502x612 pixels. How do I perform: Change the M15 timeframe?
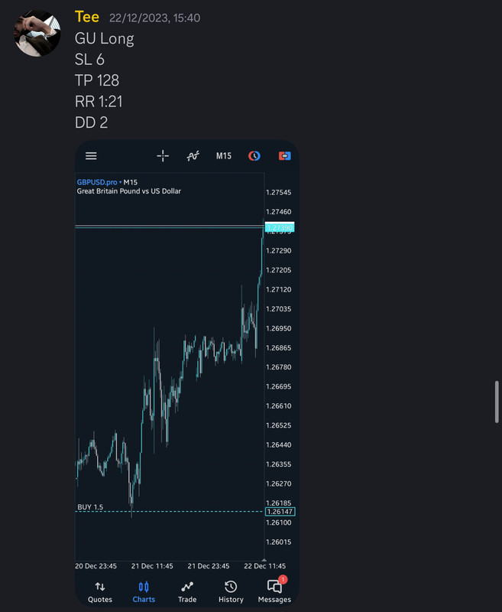(x=224, y=156)
